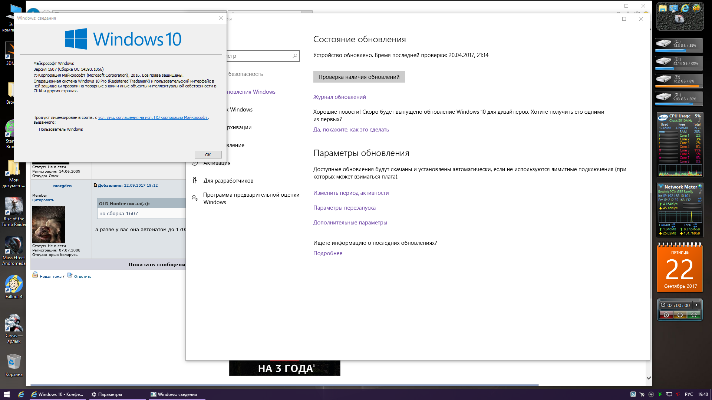Screen dimensions: 712x400
Task: Click the РУС language indicator in taskbar
Action: 689,394
